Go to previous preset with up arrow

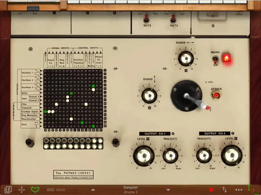[93, 190]
